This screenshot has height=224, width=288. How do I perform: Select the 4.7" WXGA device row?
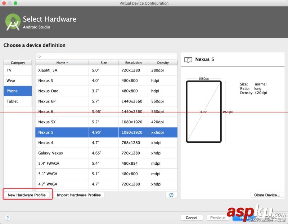tap(106, 184)
